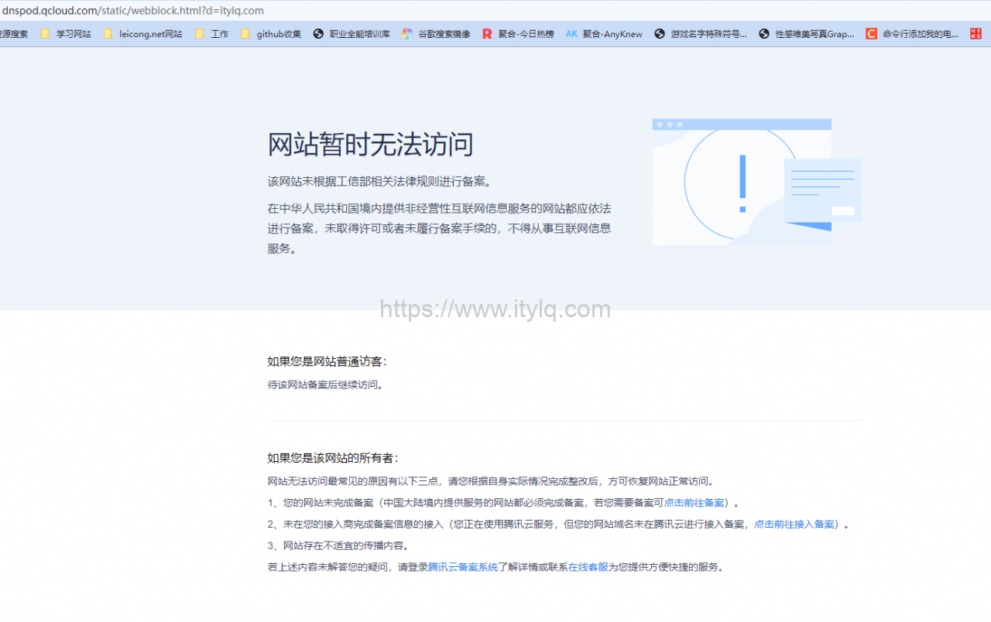This screenshot has height=622, width=991.
Task: Click the browser address bar URL
Action: coord(132,11)
